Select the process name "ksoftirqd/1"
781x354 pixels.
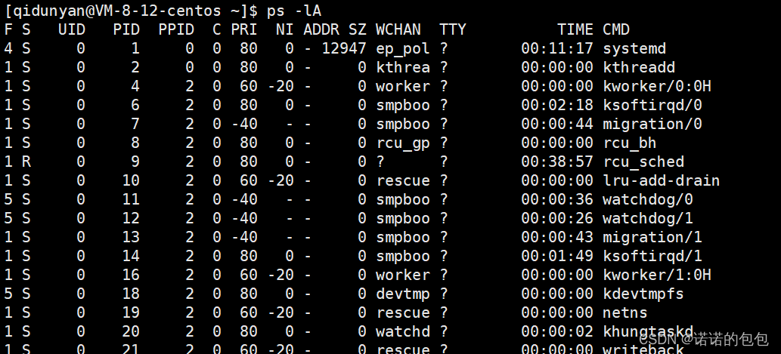point(652,256)
